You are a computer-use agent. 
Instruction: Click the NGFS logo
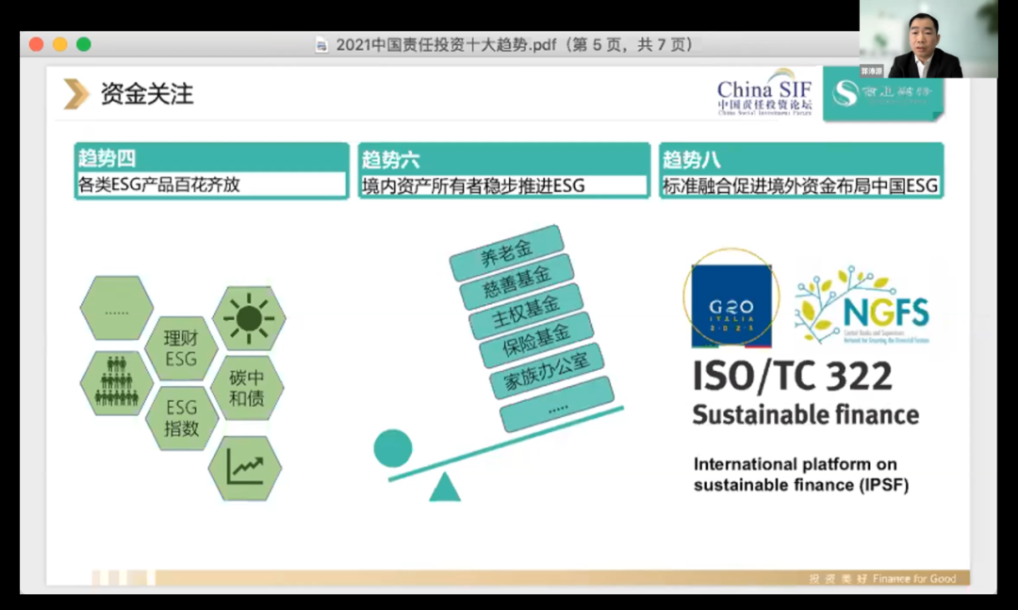862,305
